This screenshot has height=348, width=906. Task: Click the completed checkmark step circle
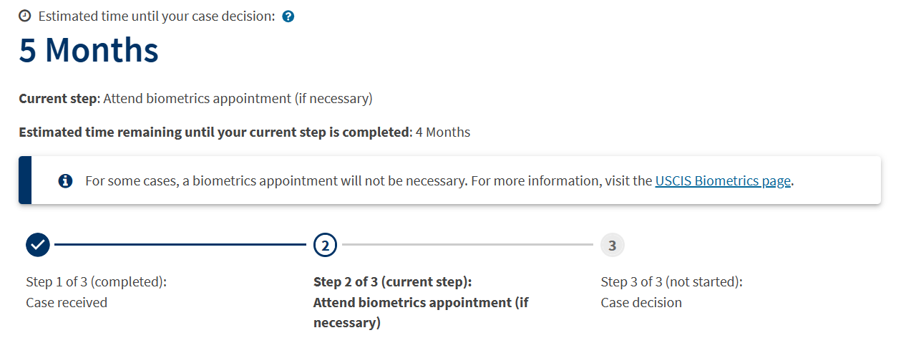coord(38,245)
